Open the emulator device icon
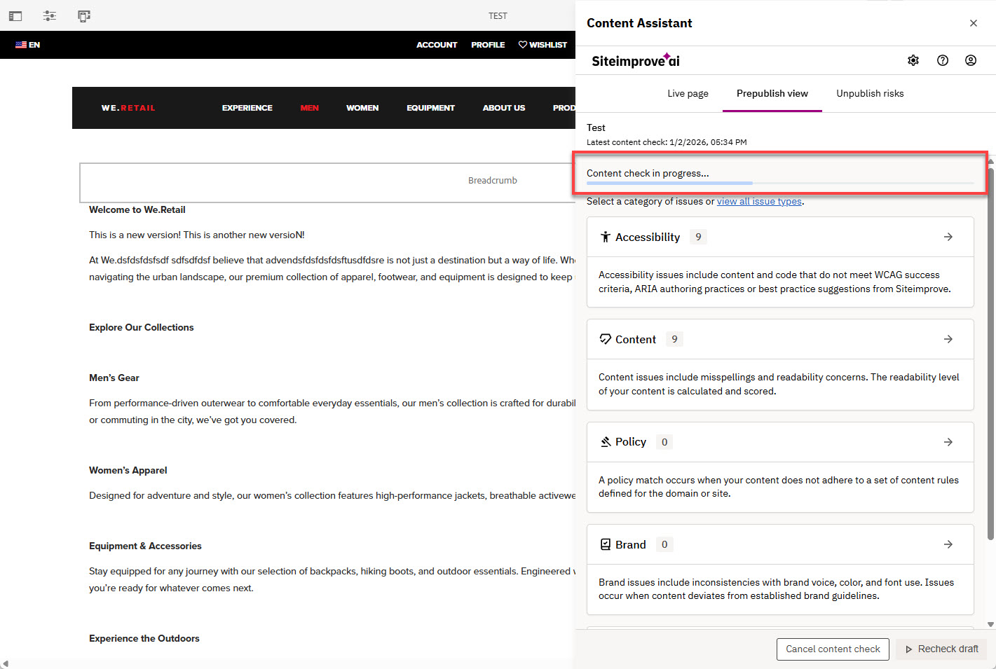 [x=84, y=15]
